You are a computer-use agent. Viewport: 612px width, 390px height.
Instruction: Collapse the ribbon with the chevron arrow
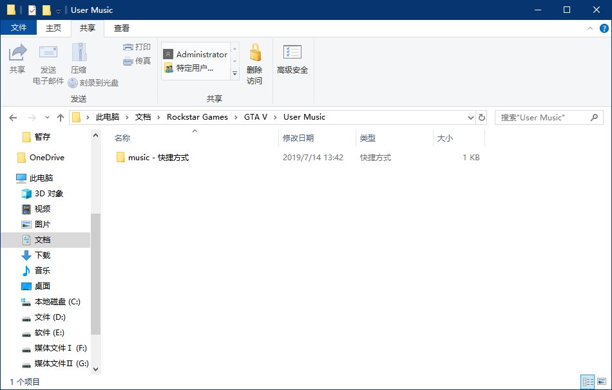[589, 28]
